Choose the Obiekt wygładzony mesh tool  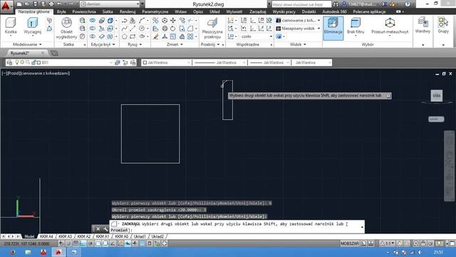66,28
